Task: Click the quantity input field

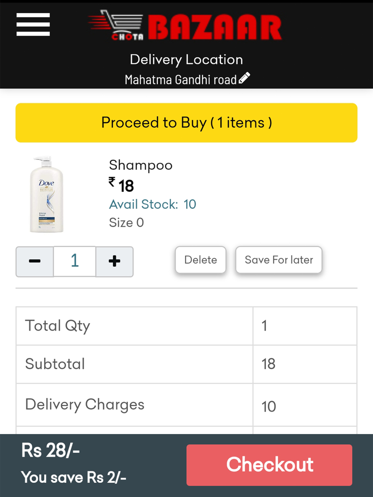Action: pyautogui.click(x=75, y=262)
